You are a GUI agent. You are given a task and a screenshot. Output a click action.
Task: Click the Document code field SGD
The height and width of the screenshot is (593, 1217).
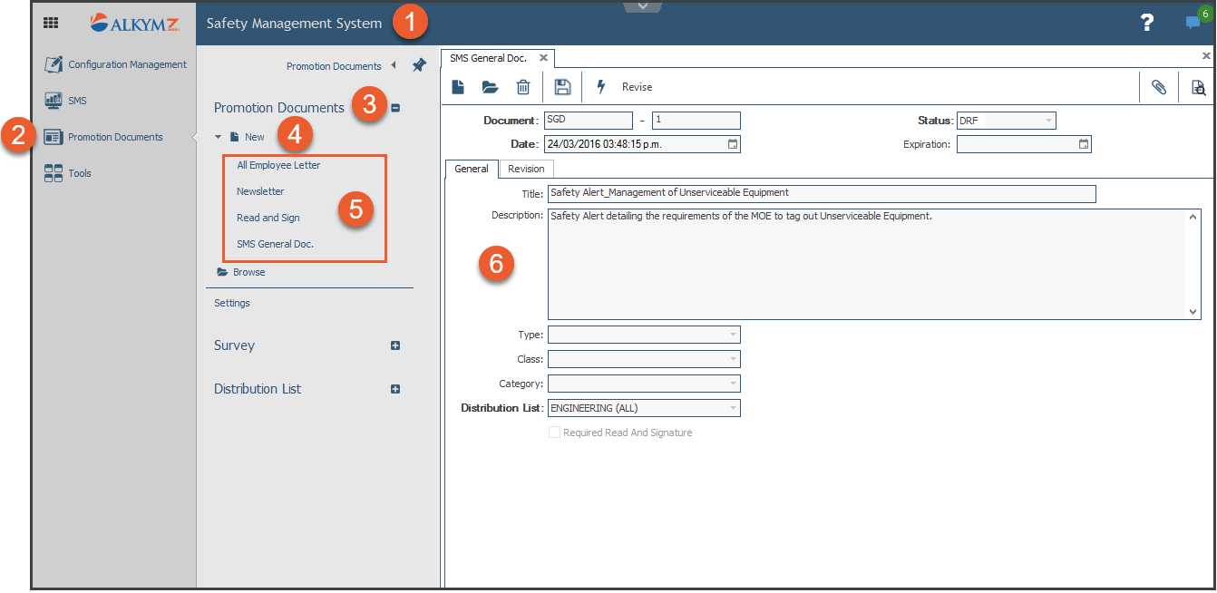[589, 120]
